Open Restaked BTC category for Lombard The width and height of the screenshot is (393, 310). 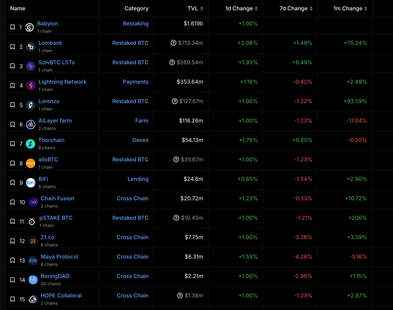click(130, 43)
